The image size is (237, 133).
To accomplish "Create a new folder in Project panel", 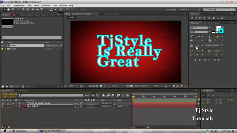I will 7,86.
